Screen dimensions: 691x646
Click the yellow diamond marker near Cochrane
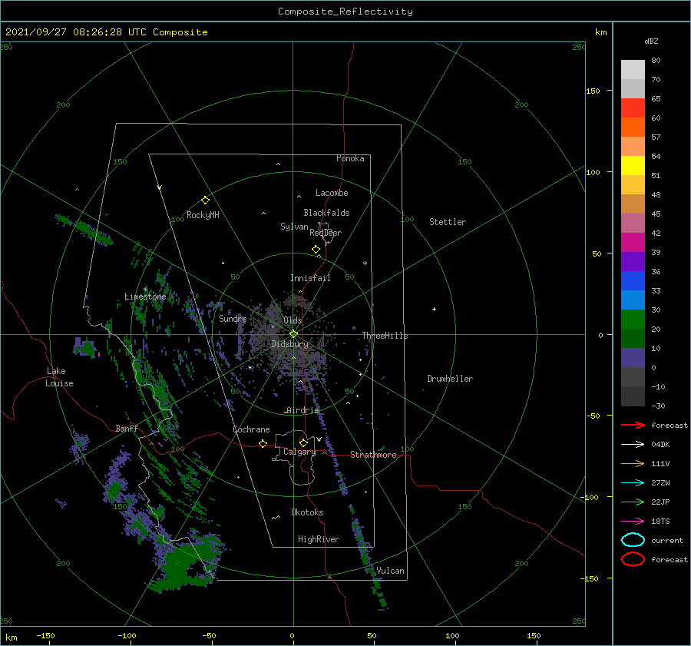(x=263, y=443)
